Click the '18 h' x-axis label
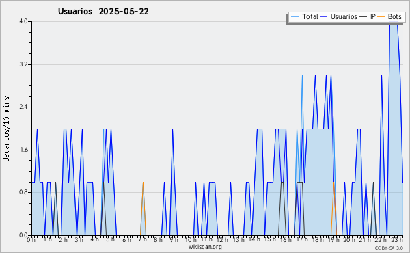 pyautogui.click(x=318, y=240)
